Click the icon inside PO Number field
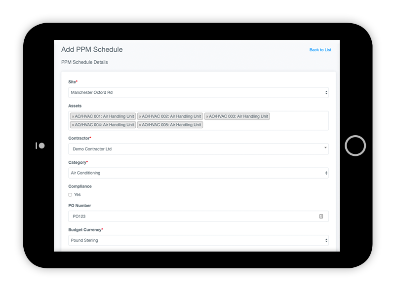This screenshot has width=395, height=292. pos(321,216)
